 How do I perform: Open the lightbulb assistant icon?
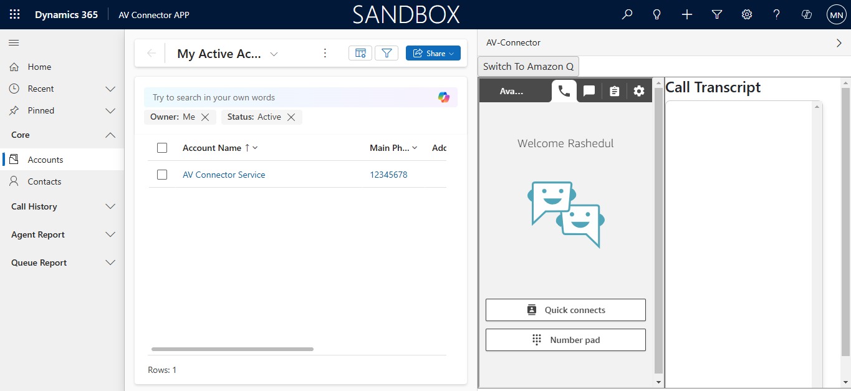656,14
